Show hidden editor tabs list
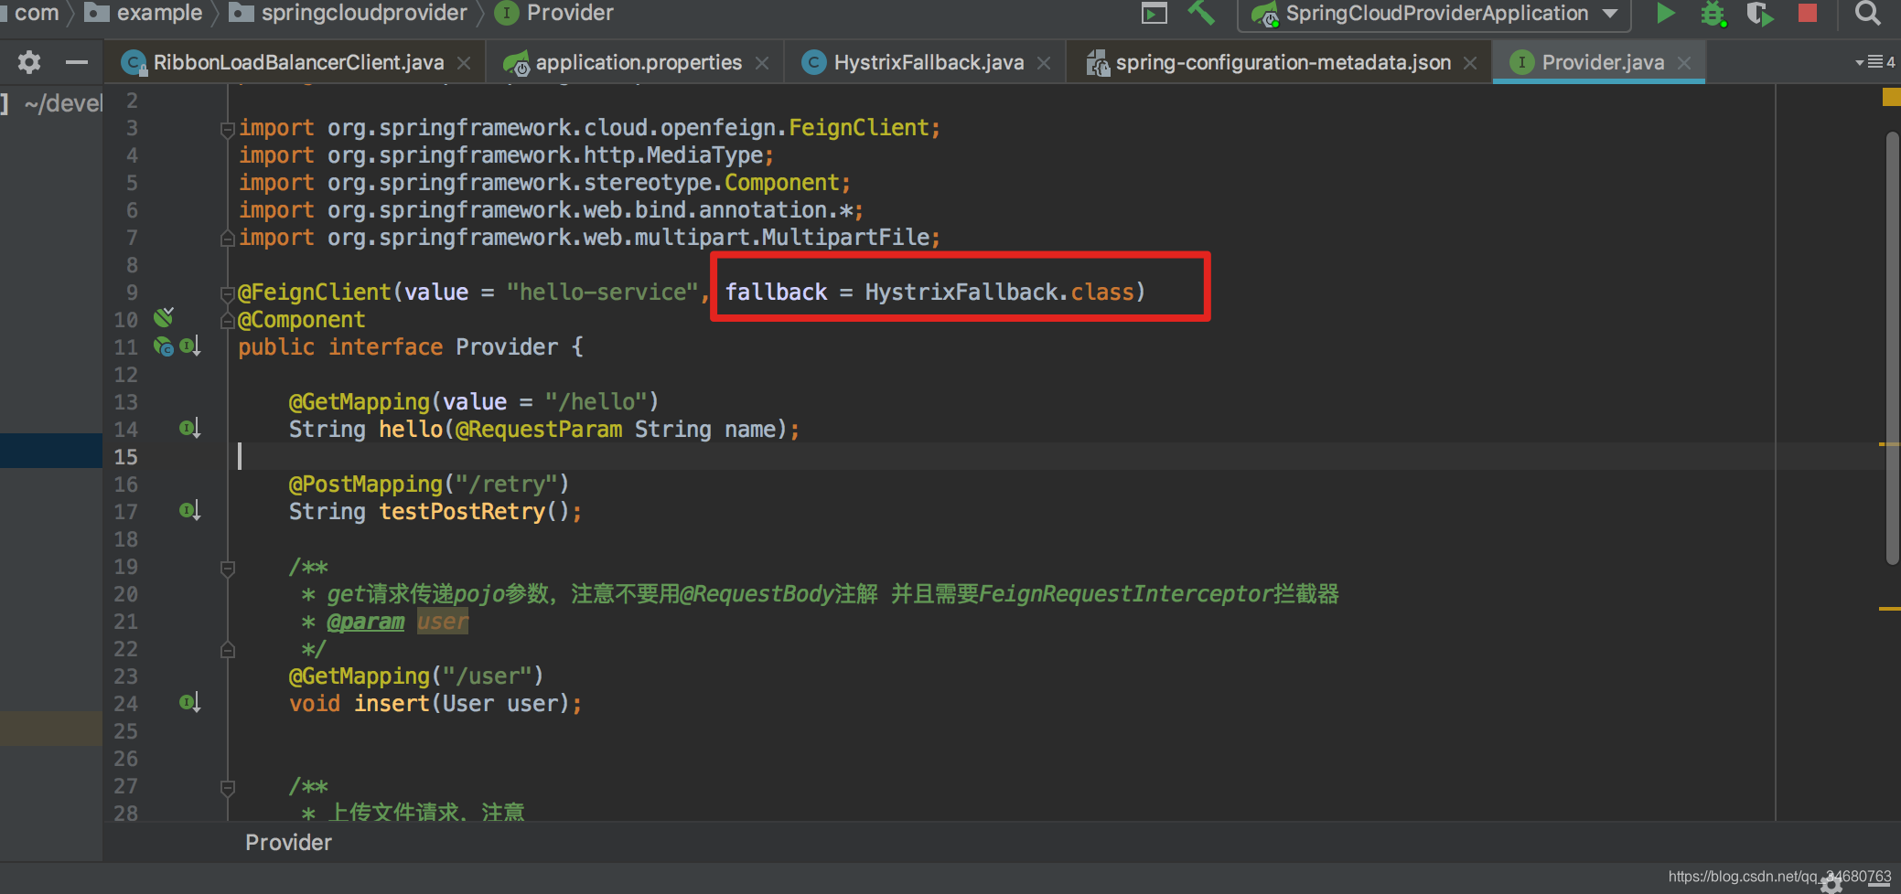Viewport: 1901px width, 894px height. click(x=1876, y=62)
